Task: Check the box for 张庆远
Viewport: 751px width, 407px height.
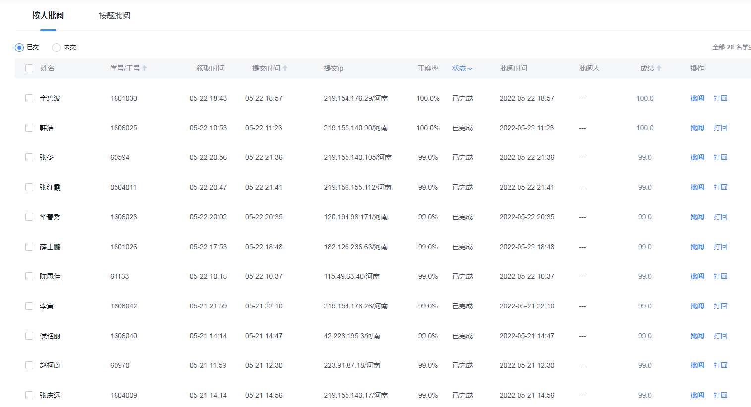Action: click(x=29, y=395)
